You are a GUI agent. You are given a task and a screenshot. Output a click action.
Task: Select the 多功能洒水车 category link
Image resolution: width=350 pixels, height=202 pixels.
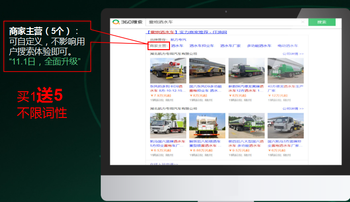[259, 46]
